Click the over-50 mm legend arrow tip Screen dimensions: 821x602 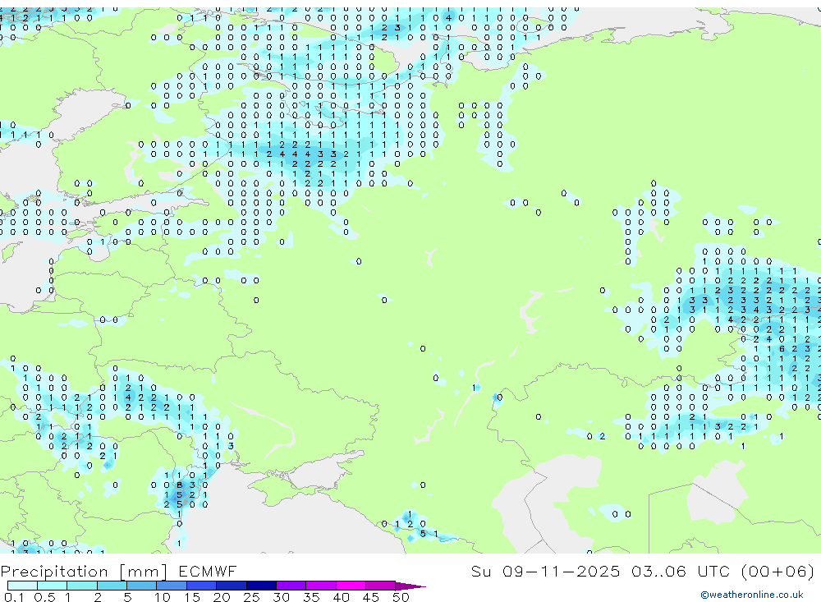coord(410,586)
